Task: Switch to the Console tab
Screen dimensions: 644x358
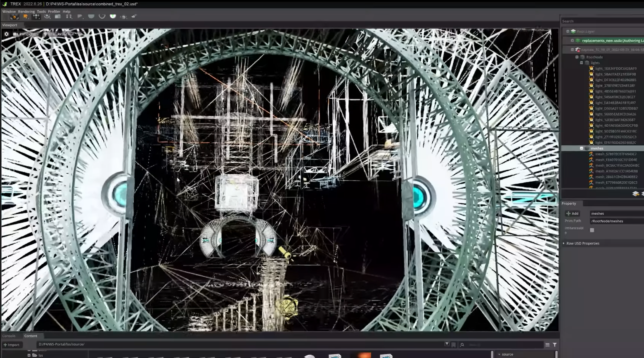Action: coord(9,336)
